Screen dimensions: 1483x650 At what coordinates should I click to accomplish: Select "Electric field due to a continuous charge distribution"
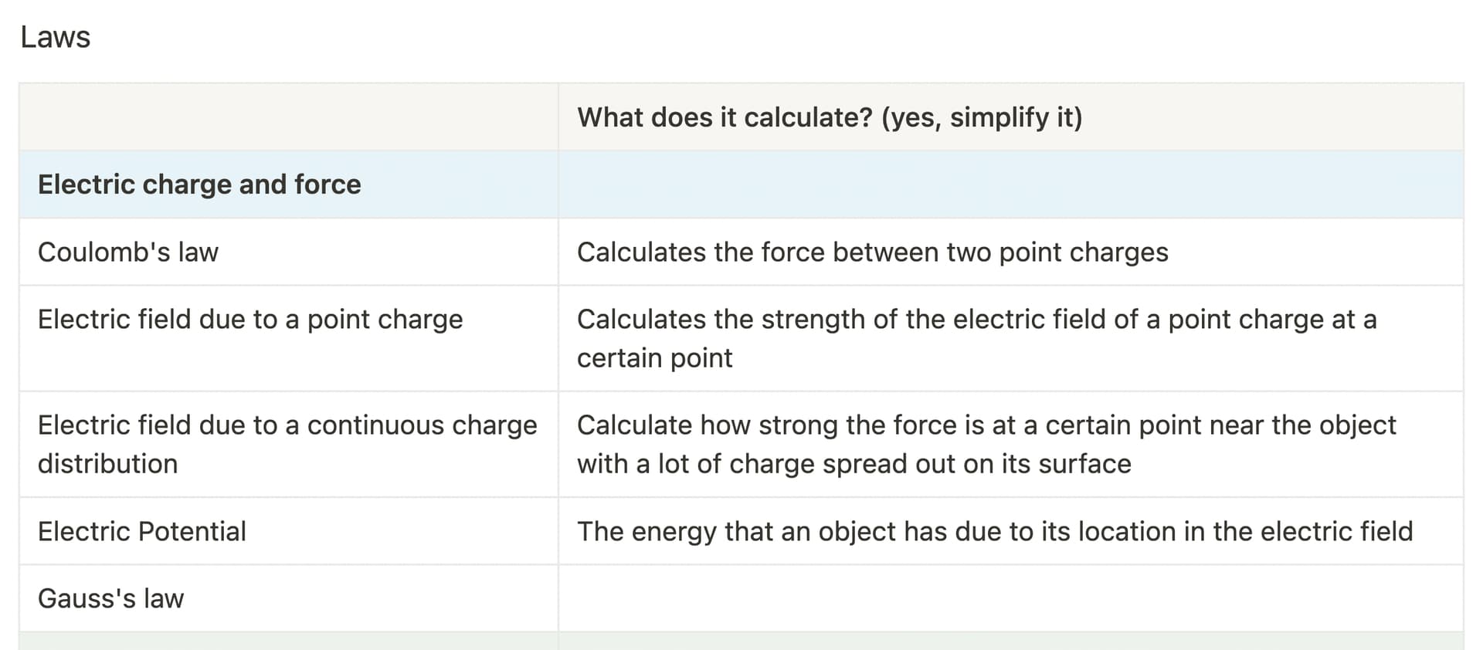(x=289, y=445)
